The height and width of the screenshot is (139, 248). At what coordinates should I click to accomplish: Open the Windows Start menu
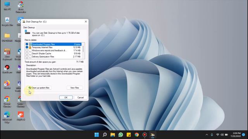(x=96, y=135)
